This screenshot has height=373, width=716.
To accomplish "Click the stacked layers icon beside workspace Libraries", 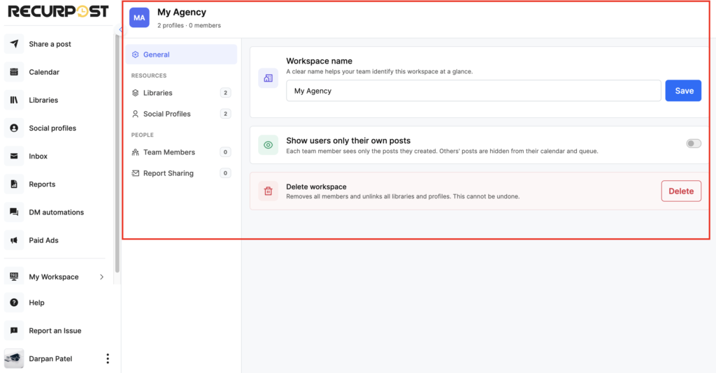I will pos(135,93).
